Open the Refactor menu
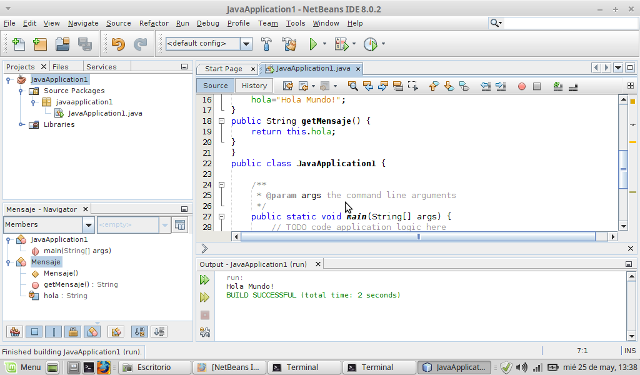The image size is (640, 375). (154, 23)
